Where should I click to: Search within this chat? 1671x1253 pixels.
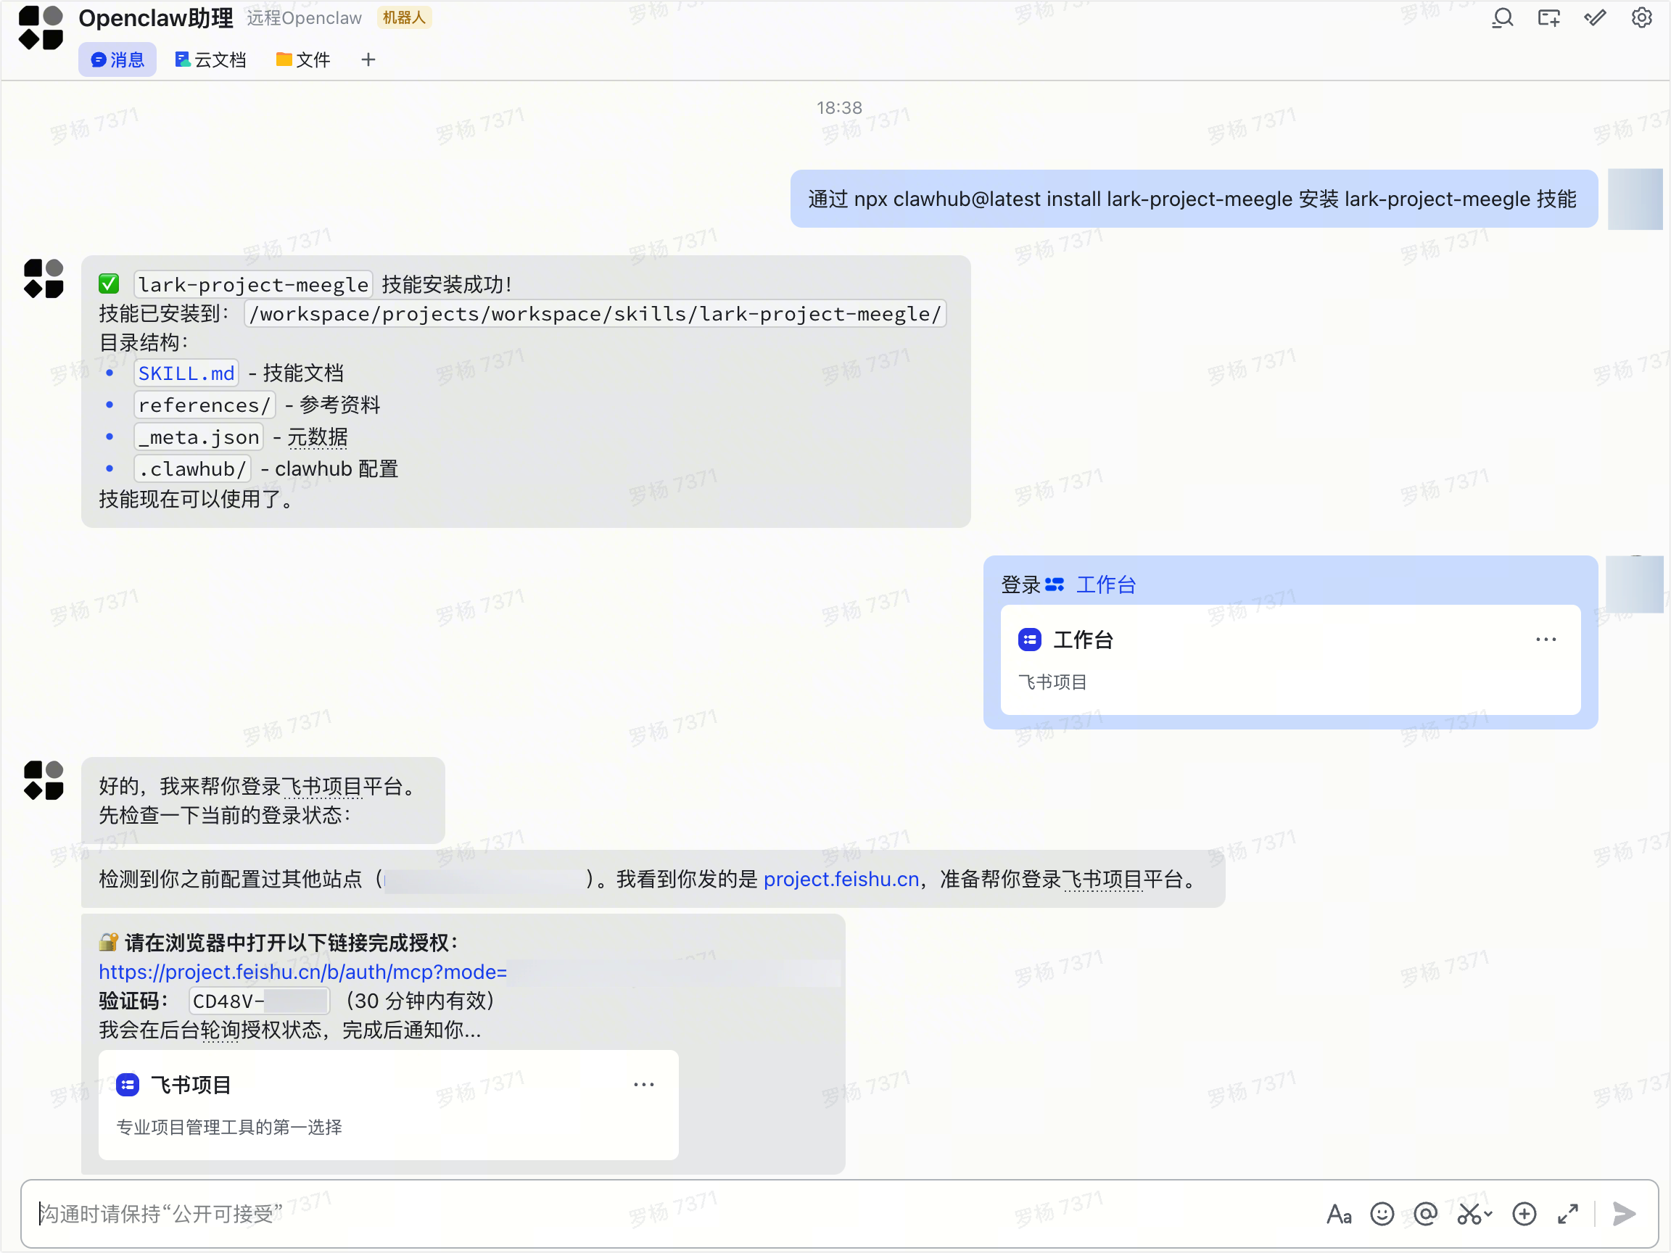1503,17
